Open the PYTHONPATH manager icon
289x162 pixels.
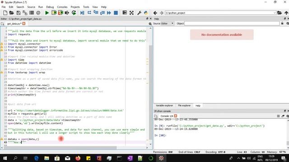146,13
